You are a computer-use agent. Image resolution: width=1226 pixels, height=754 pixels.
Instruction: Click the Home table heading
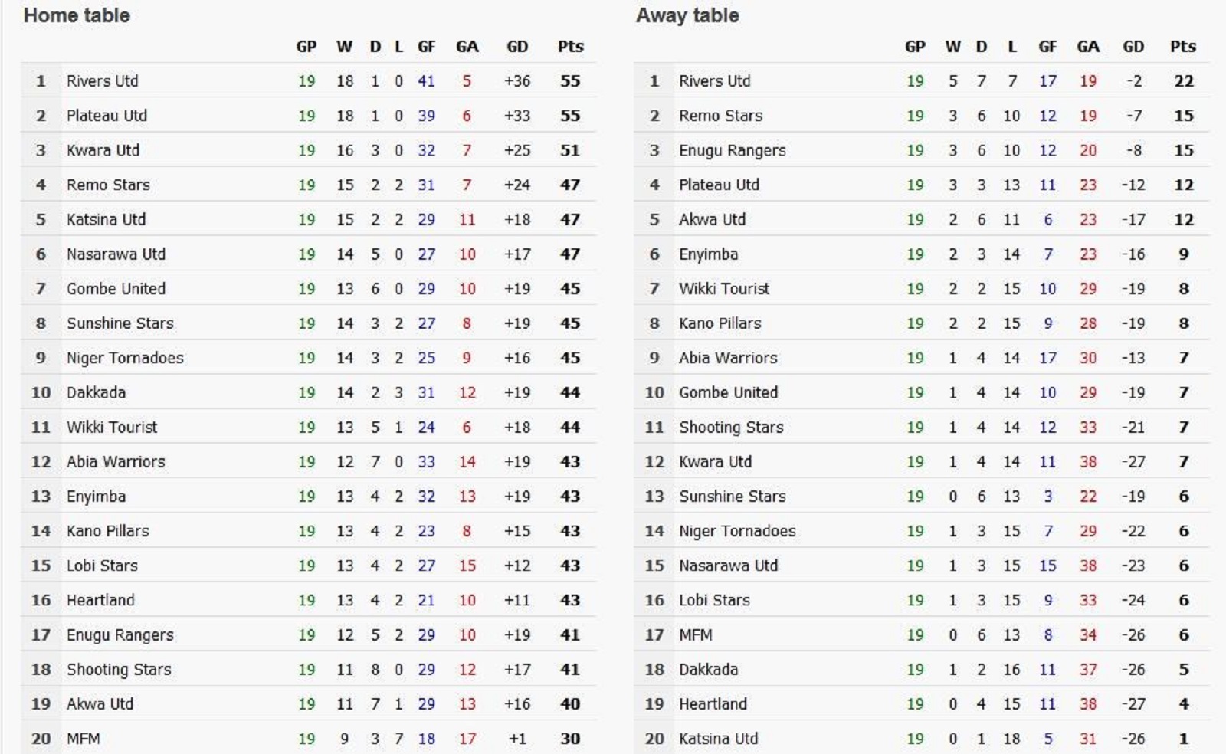point(77,15)
